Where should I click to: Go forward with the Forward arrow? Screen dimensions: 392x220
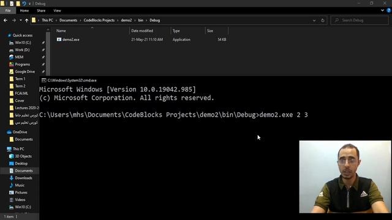[14, 20]
